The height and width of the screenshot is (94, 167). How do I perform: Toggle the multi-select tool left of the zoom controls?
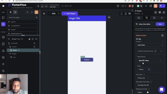coord(44,14)
